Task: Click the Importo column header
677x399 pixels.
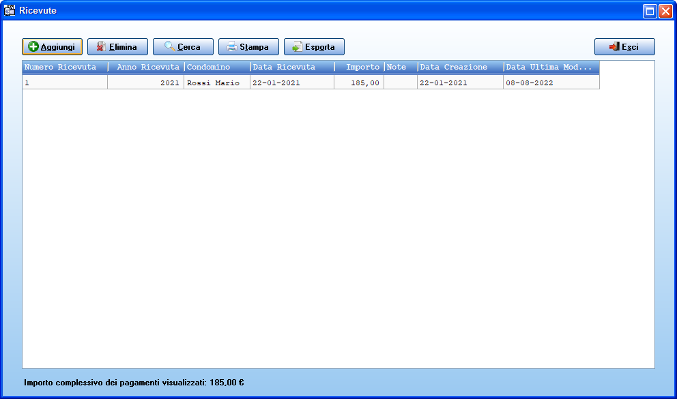Action: coord(359,68)
